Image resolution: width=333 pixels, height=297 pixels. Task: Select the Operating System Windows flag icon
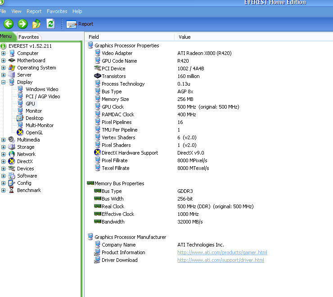pyautogui.click(x=12, y=68)
